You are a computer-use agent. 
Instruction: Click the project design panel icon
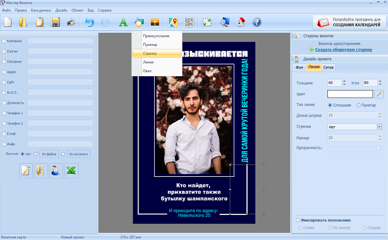click(297, 59)
